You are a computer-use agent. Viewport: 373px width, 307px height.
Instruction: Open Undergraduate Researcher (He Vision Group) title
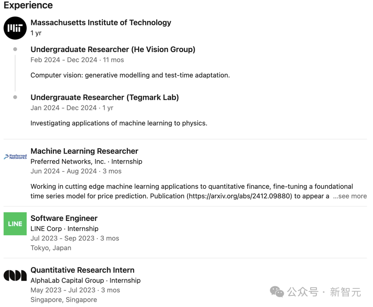(x=113, y=49)
